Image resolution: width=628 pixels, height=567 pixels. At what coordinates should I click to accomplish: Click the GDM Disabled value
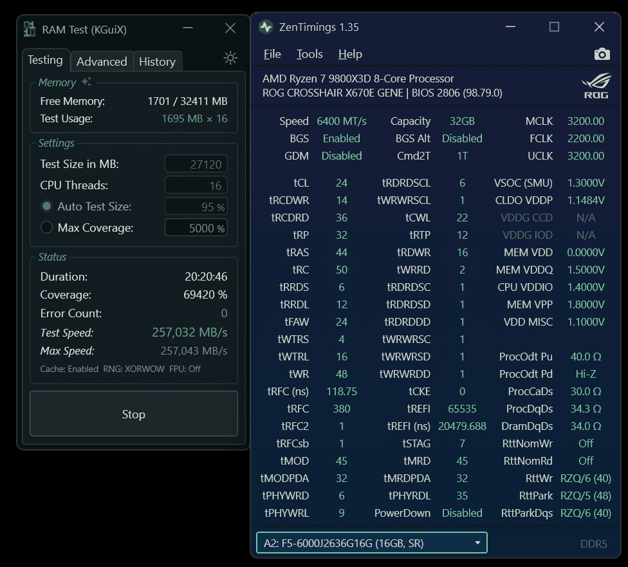click(x=342, y=156)
